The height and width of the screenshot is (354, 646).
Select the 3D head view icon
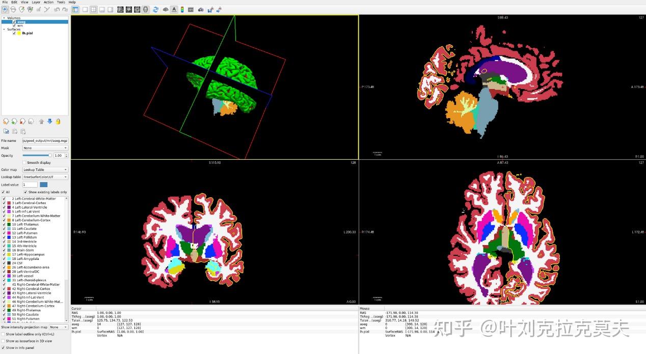click(x=145, y=9)
